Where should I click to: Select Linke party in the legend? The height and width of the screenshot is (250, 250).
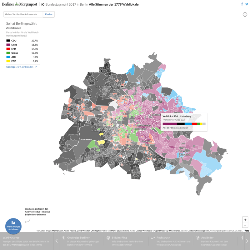pos(14,45)
